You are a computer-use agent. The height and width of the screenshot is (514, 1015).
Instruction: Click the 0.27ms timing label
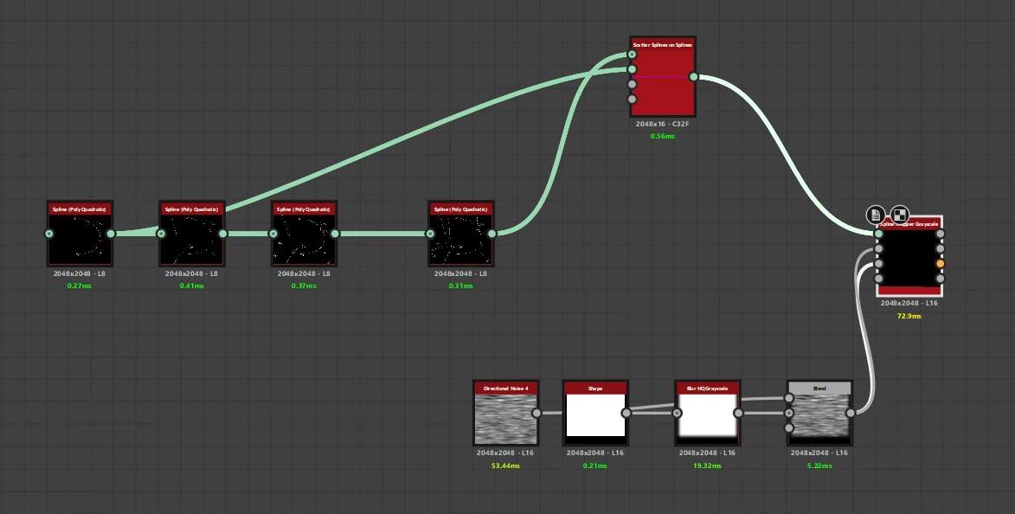80,286
